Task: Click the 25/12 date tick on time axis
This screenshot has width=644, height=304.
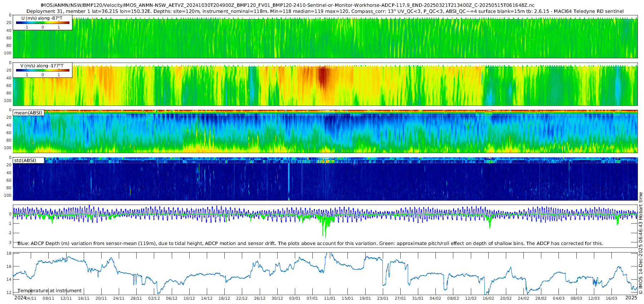Action: point(259,298)
